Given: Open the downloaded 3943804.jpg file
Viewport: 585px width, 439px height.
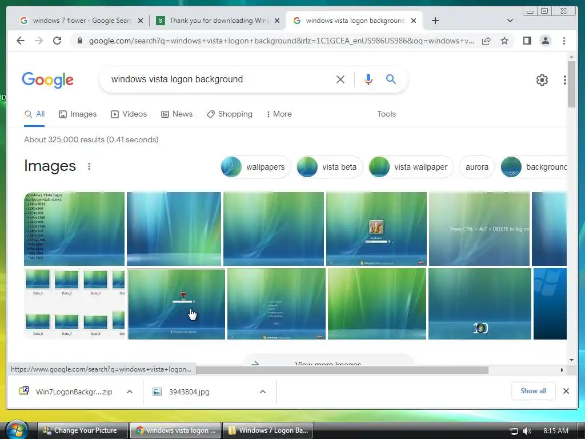Looking at the screenshot, I should (181, 392).
